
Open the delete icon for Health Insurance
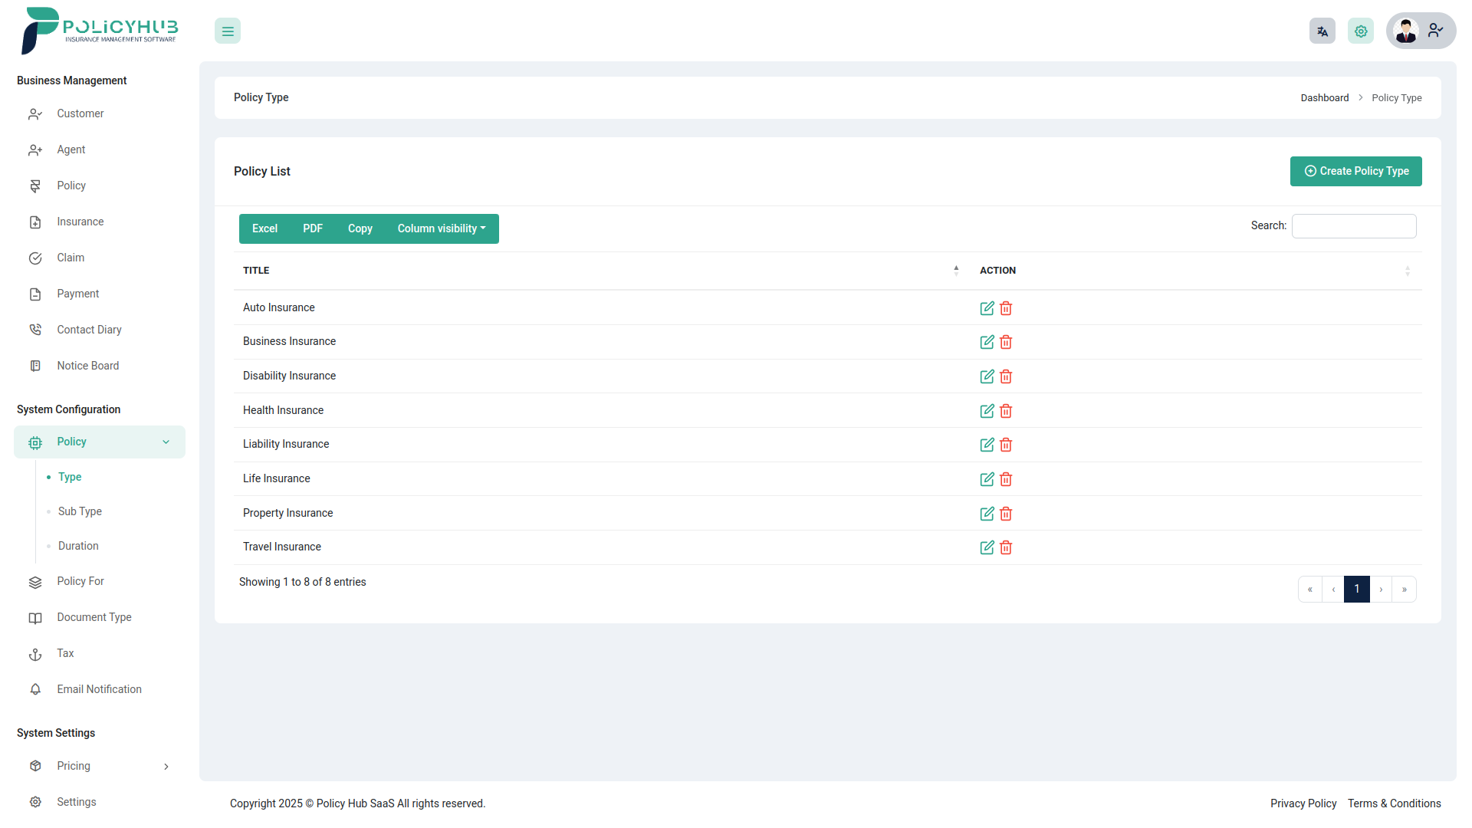pos(1006,411)
